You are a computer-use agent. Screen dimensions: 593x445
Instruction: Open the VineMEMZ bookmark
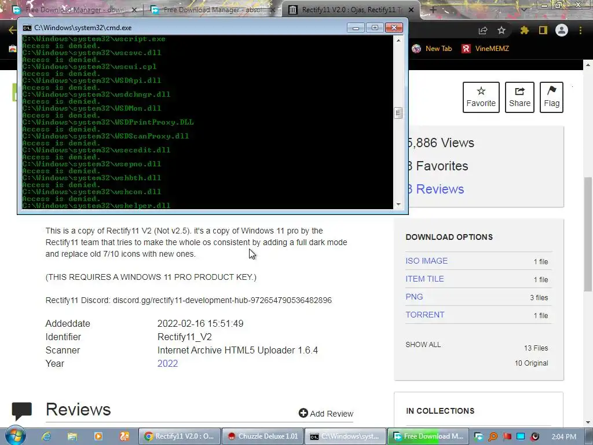485,49
